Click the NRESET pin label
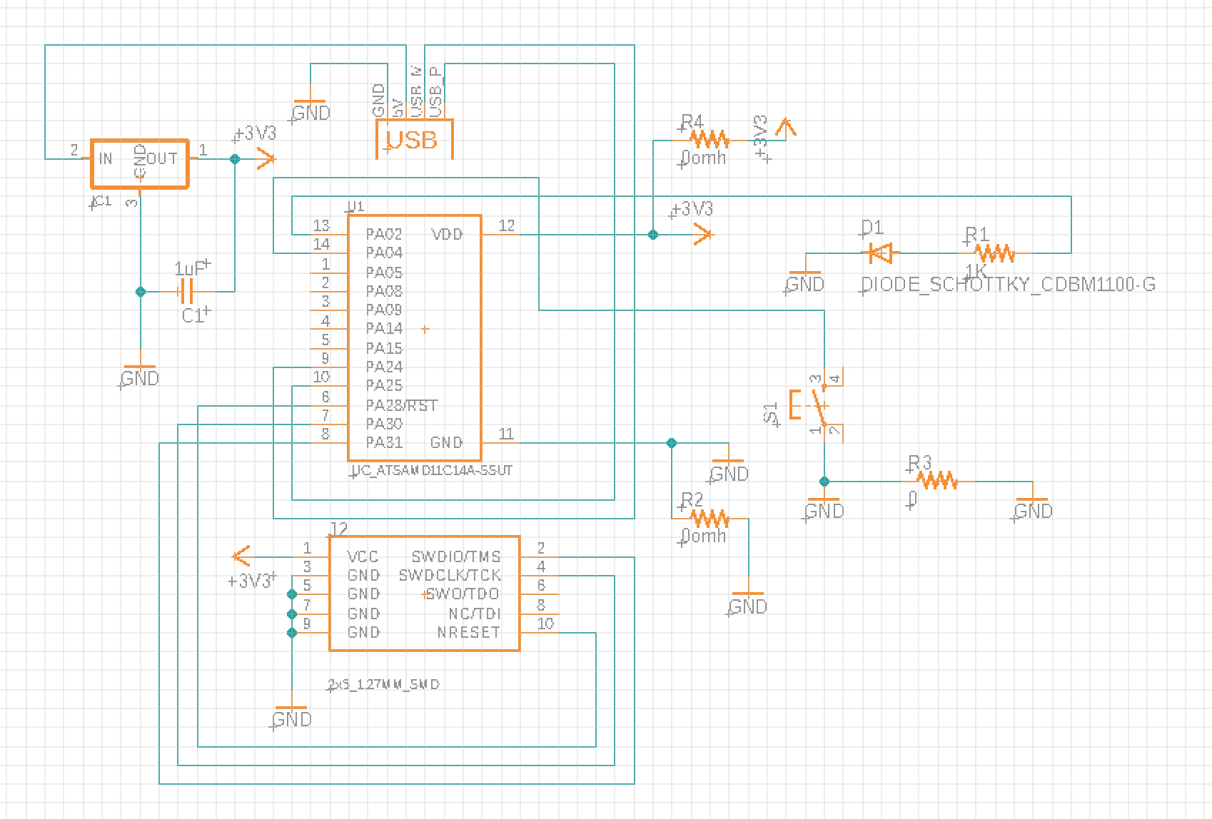 [468, 632]
